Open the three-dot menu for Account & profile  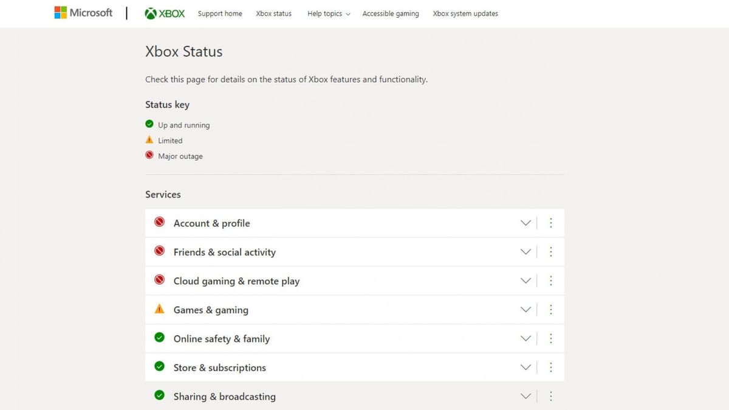coord(551,223)
